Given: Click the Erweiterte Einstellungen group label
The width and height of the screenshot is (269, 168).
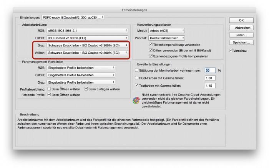Looking at the screenshot, I should [x=154, y=64].
